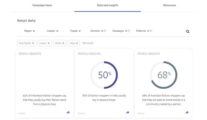Switch to the Campaign ideas tab
The width and height of the screenshot is (207, 120).
pyautogui.click(x=42, y=5)
